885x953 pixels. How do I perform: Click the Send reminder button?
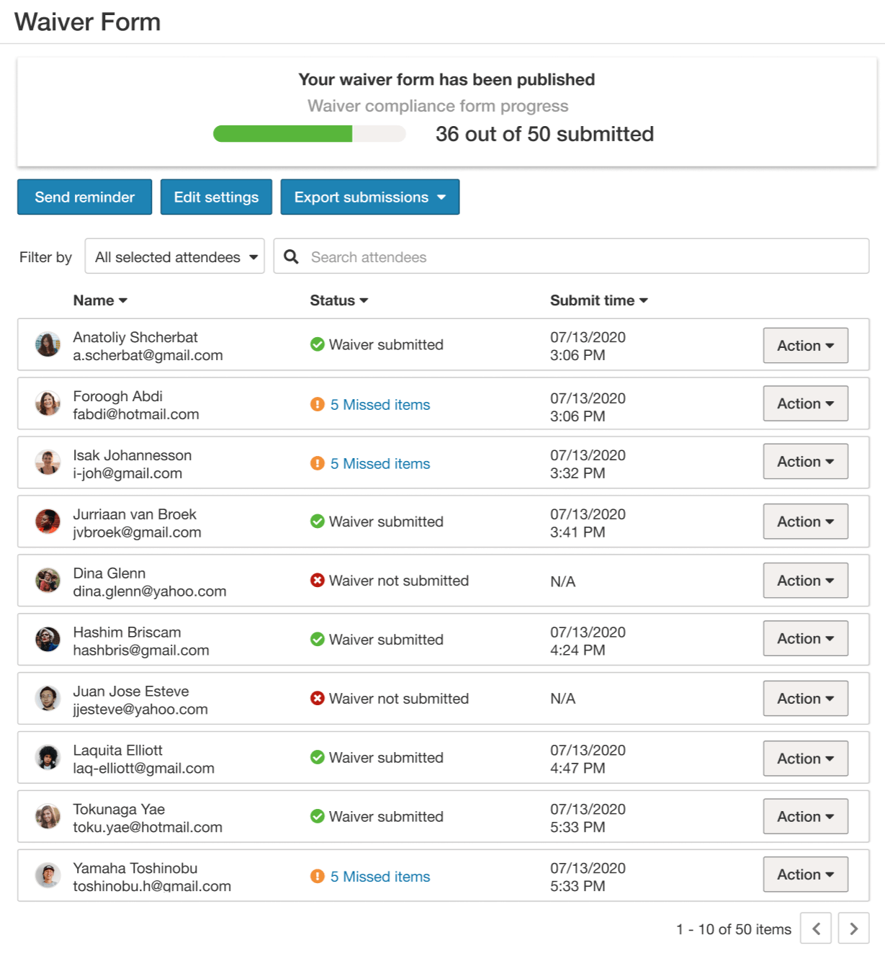(84, 197)
